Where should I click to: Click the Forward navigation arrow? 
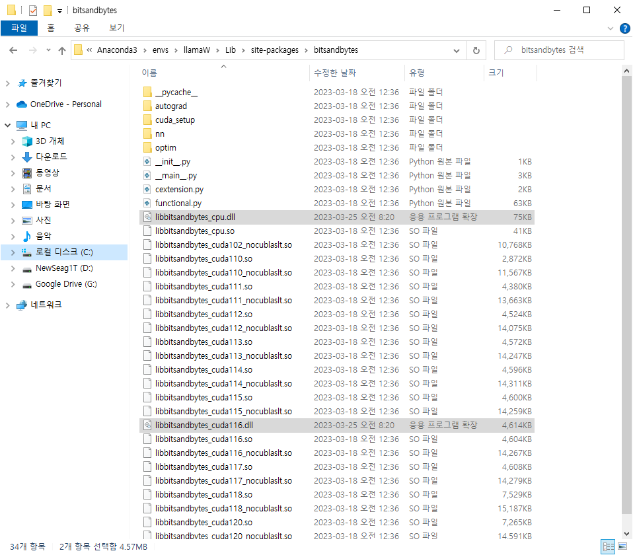click(x=32, y=50)
